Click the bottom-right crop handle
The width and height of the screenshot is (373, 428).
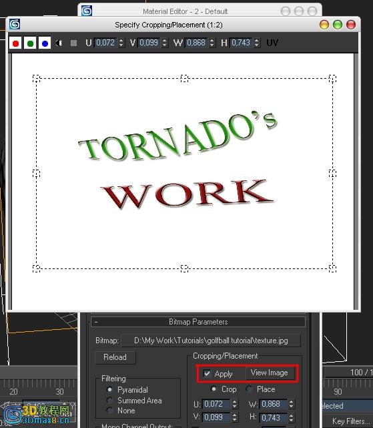point(332,268)
